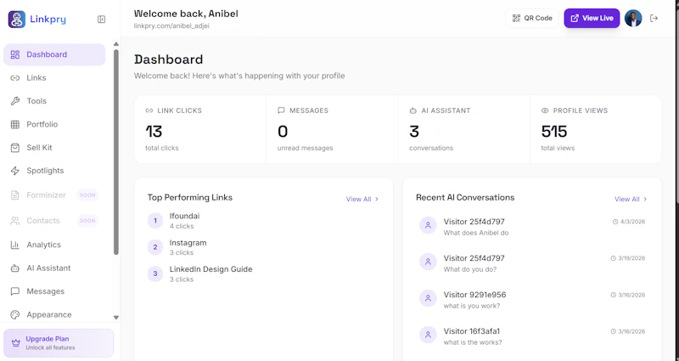Image resolution: width=679 pixels, height=361 pixels.
Task: Click the Portfolio grid icon
Action: coord(15,124)
